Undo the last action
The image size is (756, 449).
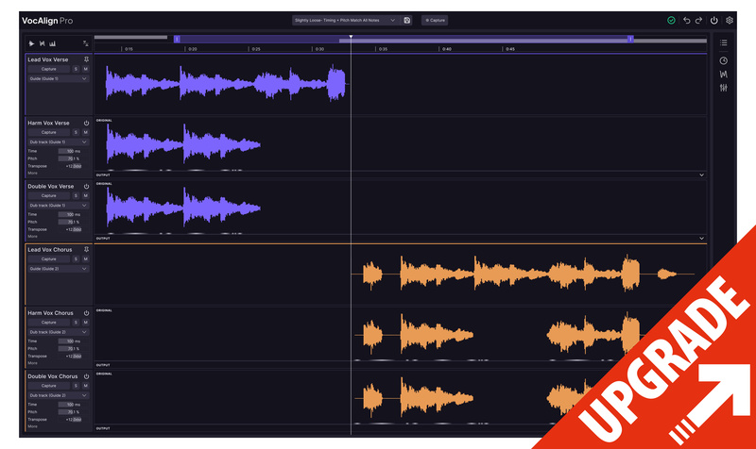(x=687, y=20)
